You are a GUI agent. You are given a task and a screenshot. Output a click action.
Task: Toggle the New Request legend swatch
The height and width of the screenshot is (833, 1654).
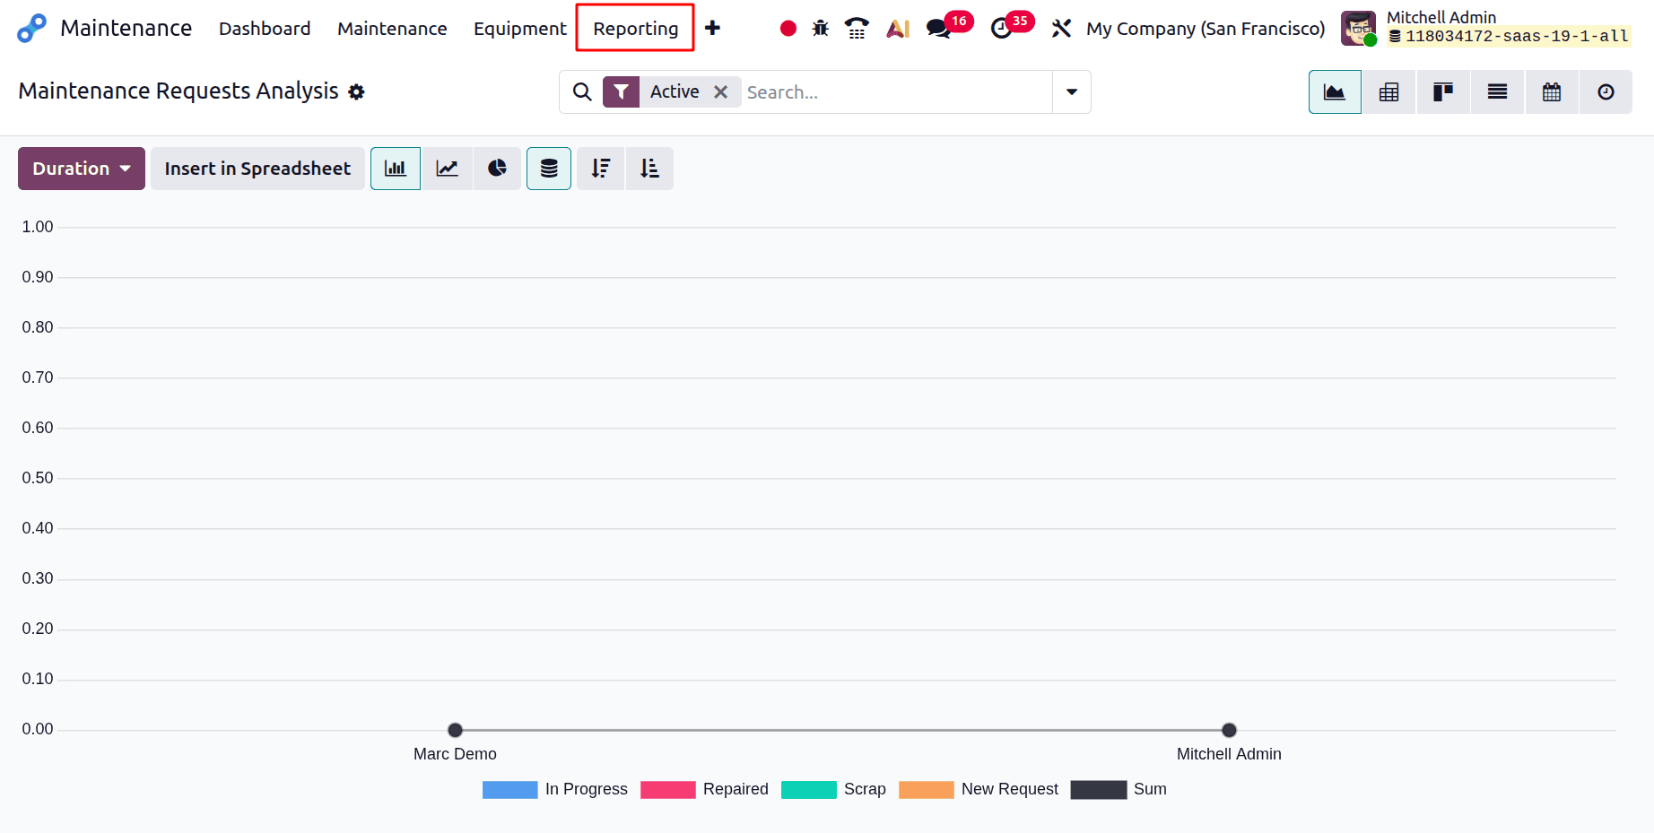click(x=927, y=790)
